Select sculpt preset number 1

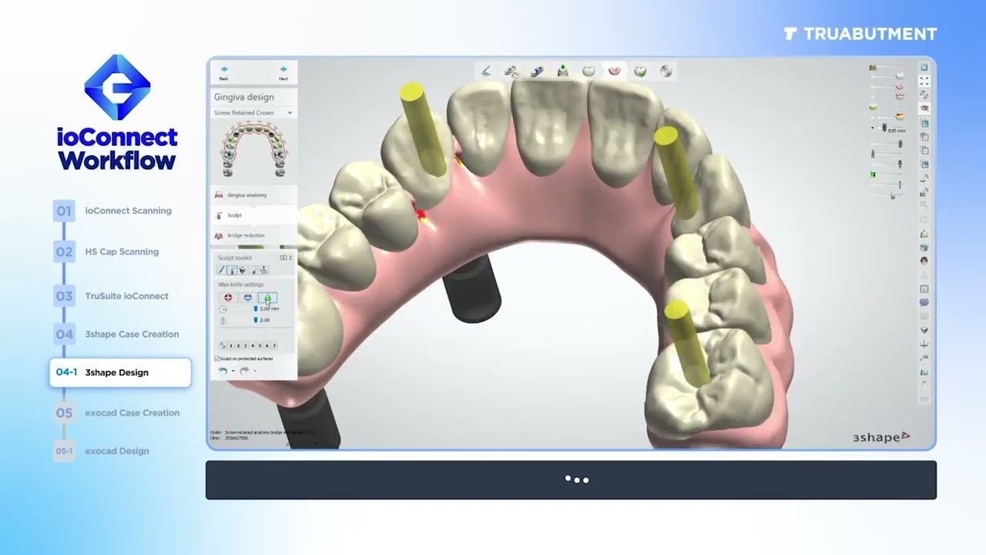(x=231, y=346)
